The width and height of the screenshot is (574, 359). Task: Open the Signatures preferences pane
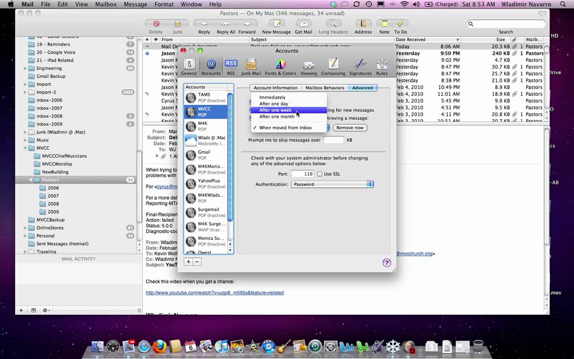click(x=360, y=67)
